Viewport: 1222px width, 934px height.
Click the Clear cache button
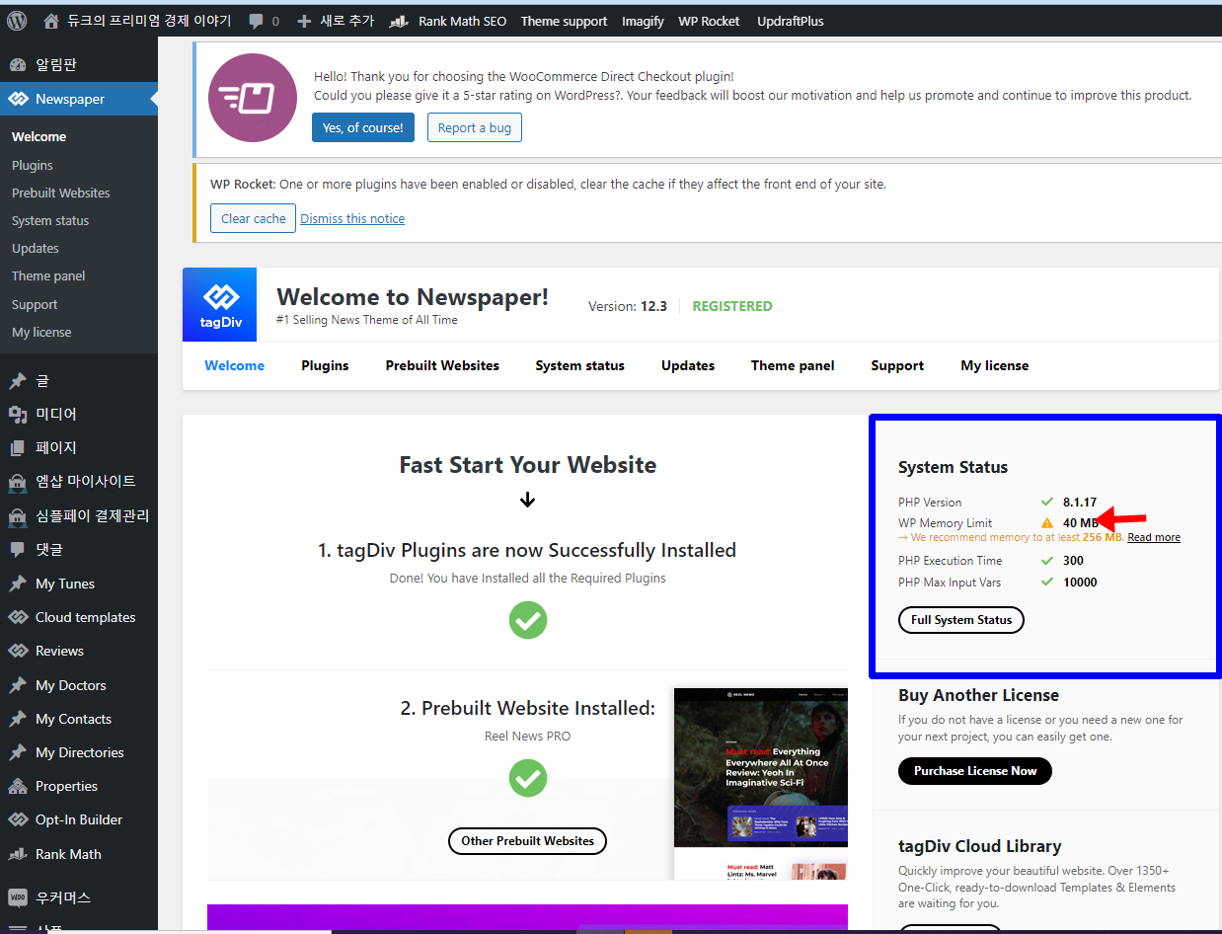pyautogui.click(x=254, y=218)
